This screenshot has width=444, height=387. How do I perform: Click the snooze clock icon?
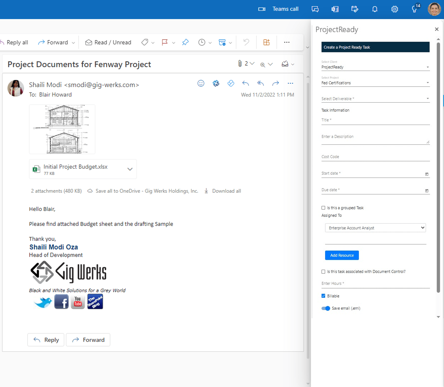coord(202,42)
